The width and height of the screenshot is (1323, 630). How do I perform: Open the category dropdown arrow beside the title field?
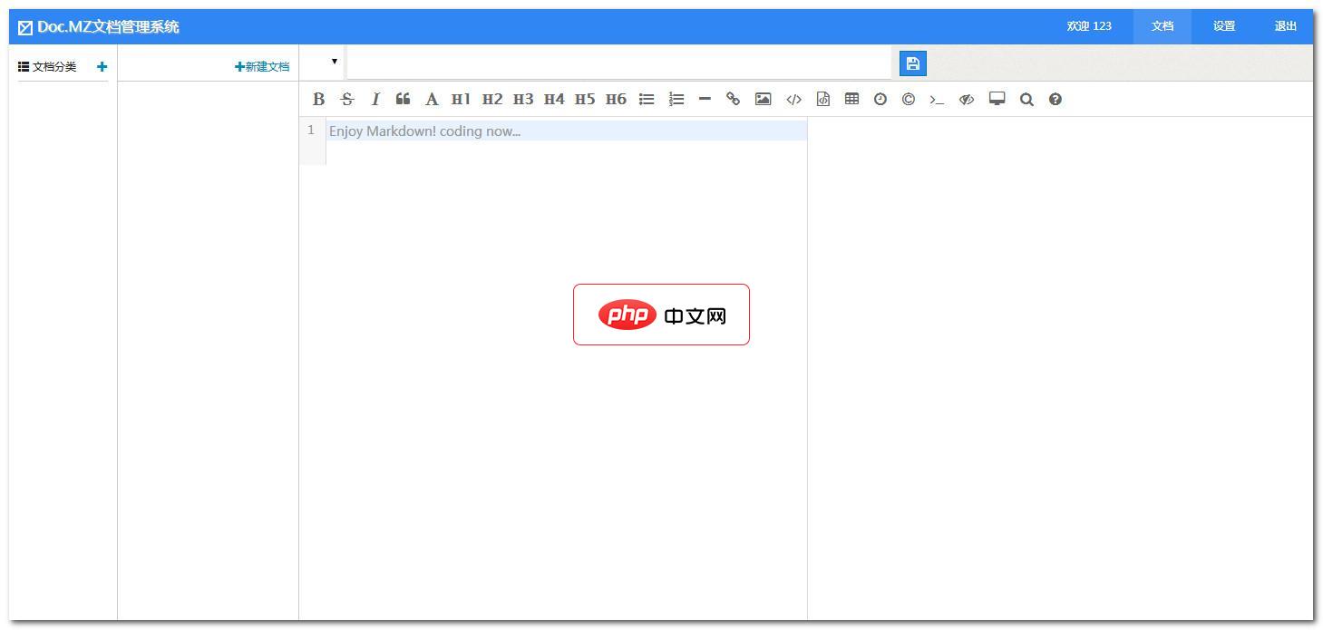[335, 62]
